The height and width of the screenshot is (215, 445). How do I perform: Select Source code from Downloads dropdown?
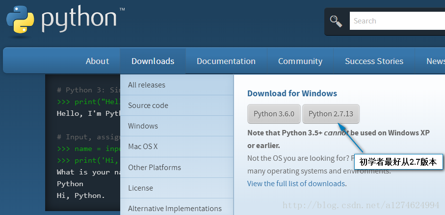coord(177,106)
